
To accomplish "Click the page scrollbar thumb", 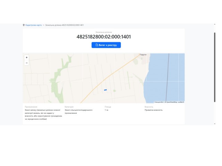I will pyautogui.click(x=215, y=67).
